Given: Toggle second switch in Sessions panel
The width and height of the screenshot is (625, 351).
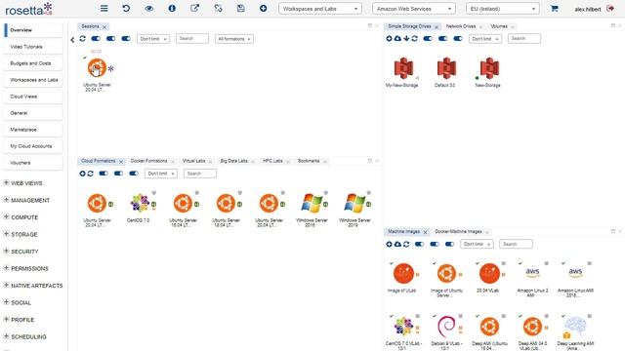Looking at the screenshot, I should coord(110,39).
